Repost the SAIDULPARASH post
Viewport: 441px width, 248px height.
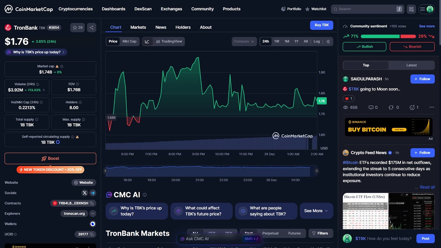[x=393, y=107]
